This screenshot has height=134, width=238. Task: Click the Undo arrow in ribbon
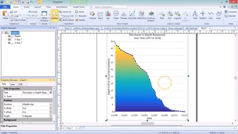30,12
